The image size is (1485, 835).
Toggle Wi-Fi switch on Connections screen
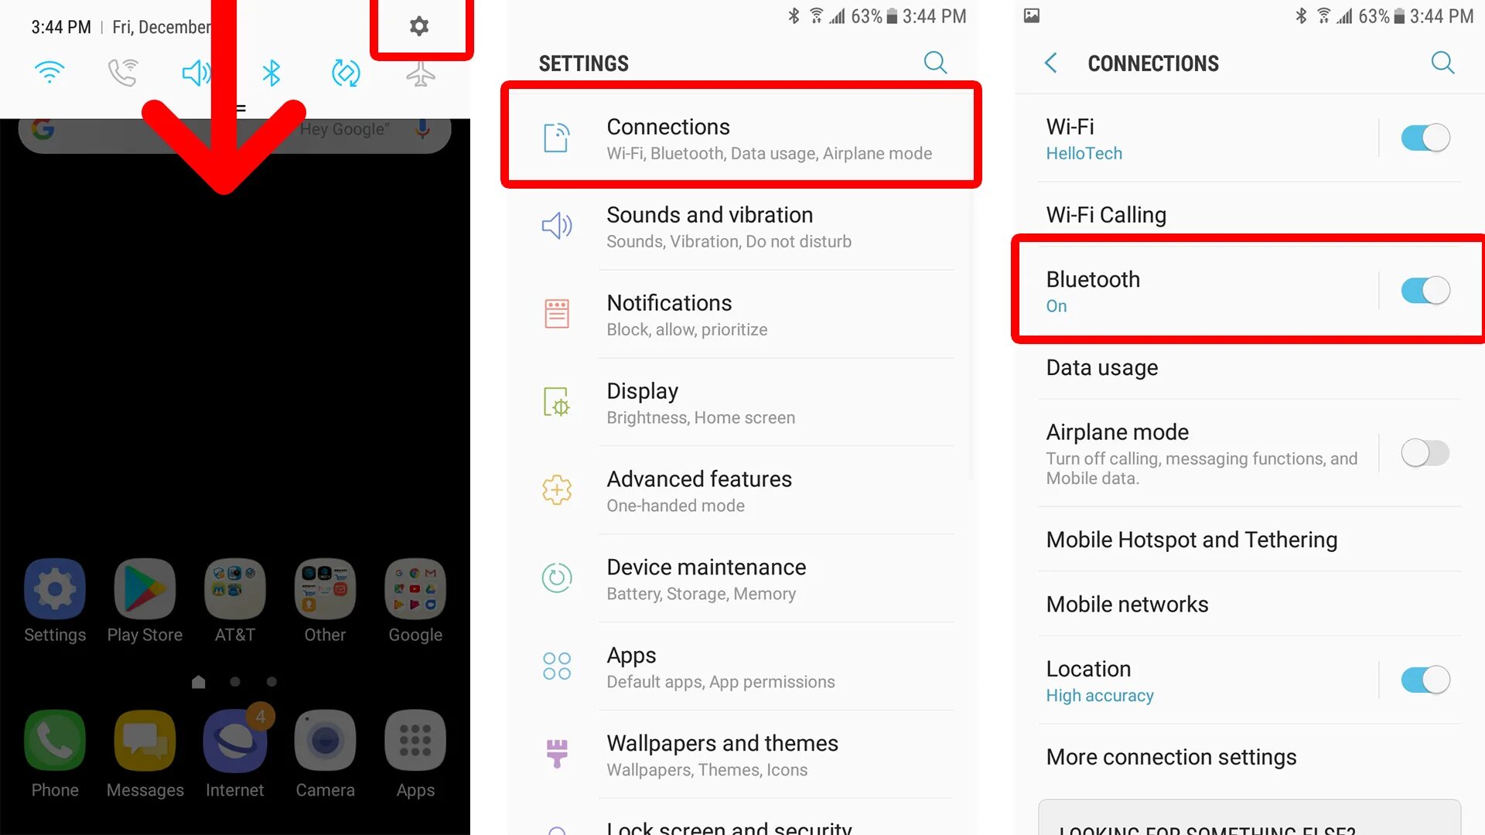1427,138
